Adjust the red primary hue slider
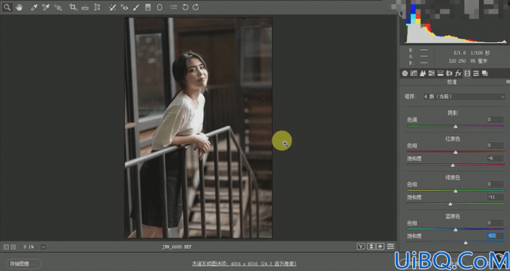 [x=455, y=152]
